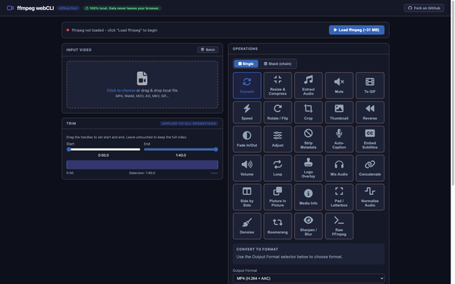
Task: Click the 'offline-first' badge
Action: [68, 8]
